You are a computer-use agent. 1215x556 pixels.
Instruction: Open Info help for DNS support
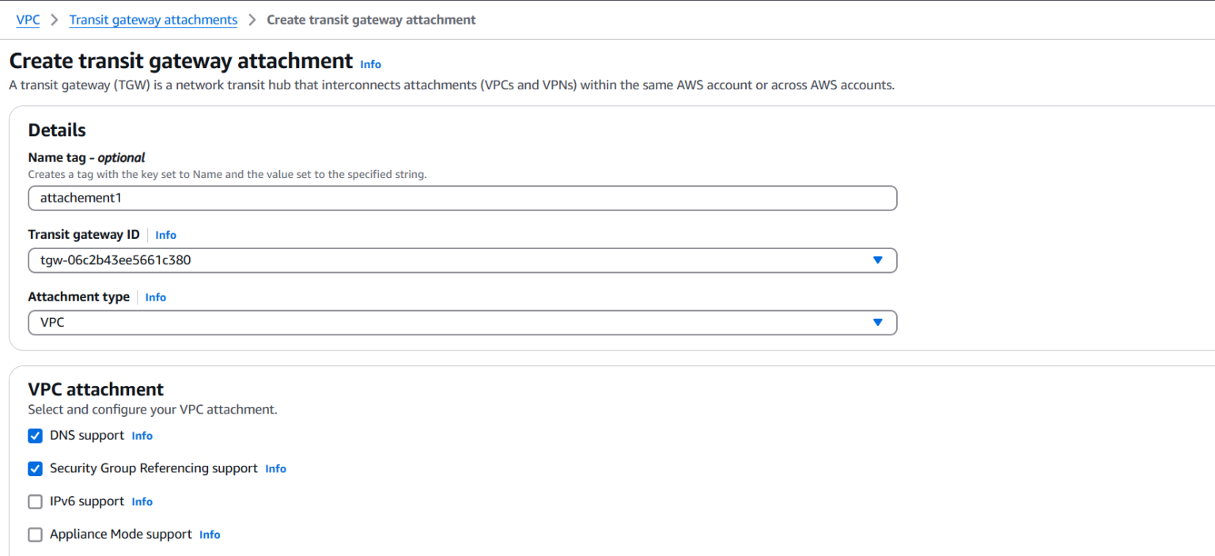[x=142, y=436]
